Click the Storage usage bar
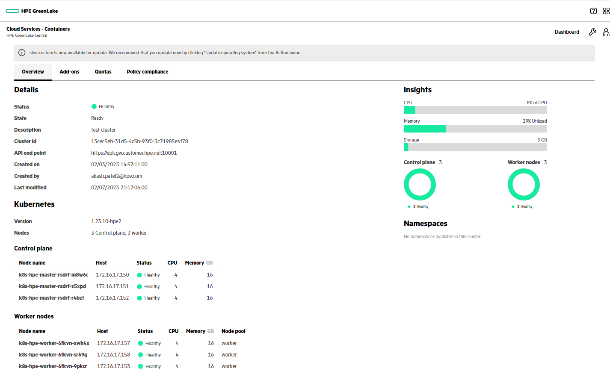 [x=475, y=147]
